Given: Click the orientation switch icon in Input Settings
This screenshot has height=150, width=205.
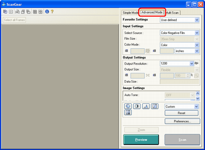Looking at the screenshot, I should [x=148, y=51].
